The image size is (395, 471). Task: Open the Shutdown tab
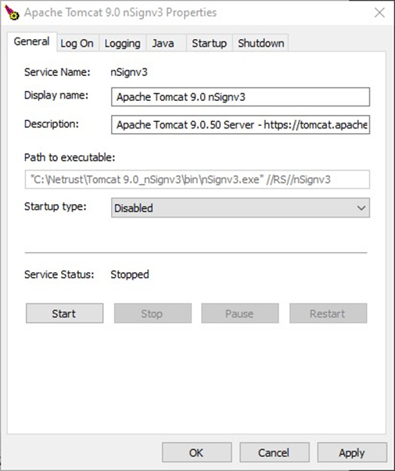pos(260,43)
